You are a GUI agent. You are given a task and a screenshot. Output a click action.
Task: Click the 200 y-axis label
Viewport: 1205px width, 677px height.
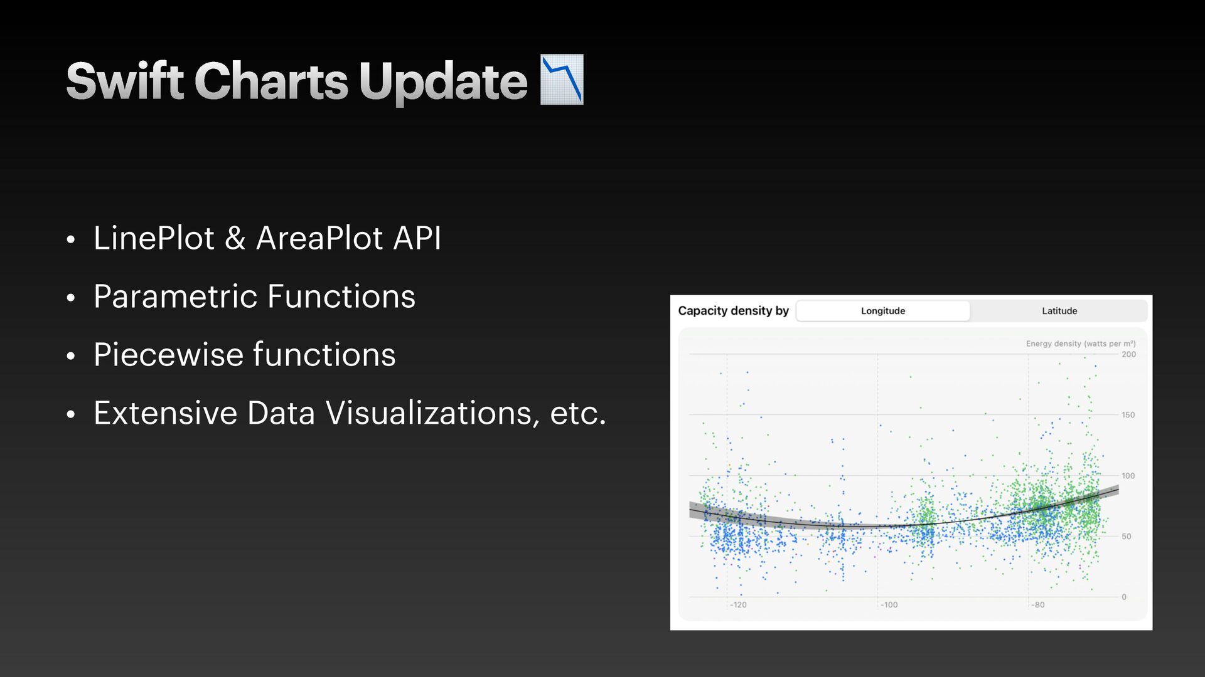tap(1128, 354)
